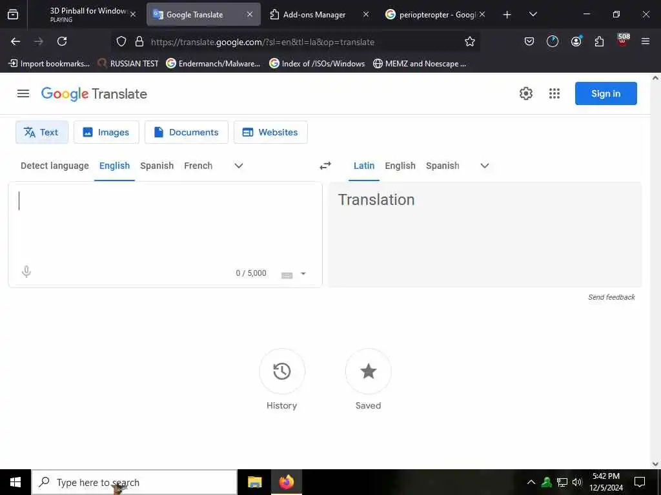
Task: Open the Import bookmarks bookmark
Action: click(x=49, y=64)
